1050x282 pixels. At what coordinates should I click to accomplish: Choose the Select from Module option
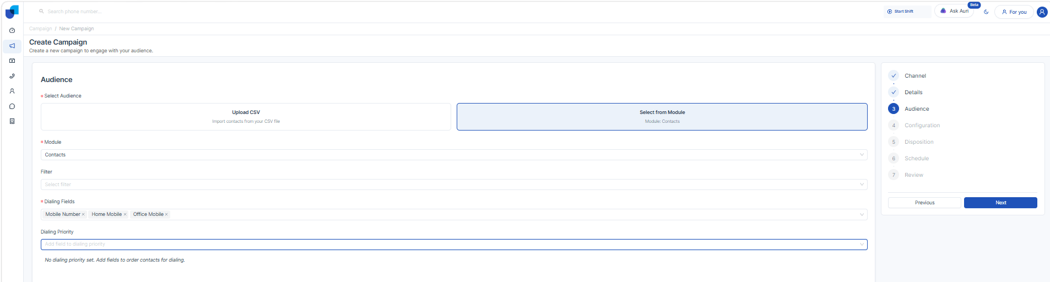[662, 117]
